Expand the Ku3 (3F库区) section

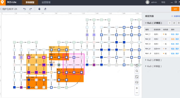pyautogui.click(x=146, y=66)
